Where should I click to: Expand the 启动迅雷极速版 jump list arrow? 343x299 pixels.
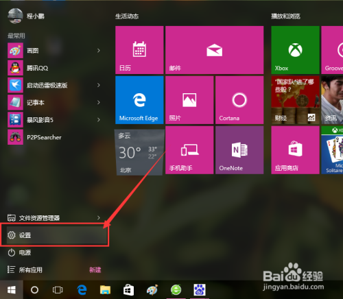99,85
